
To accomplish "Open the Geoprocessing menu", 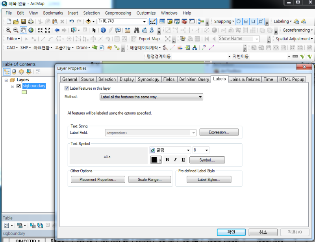I will (118, 13).
